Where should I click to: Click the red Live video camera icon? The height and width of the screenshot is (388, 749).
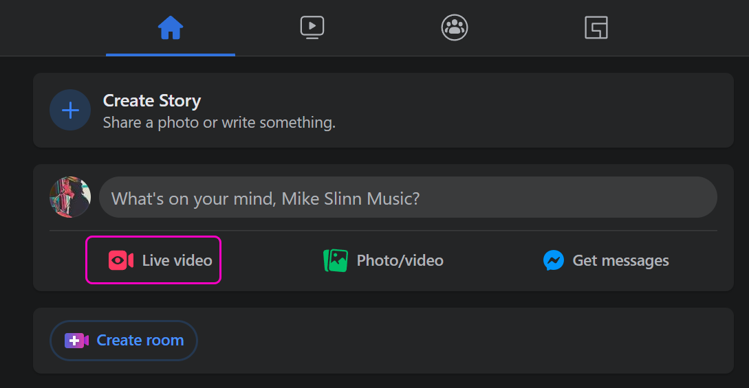(121, 261)
